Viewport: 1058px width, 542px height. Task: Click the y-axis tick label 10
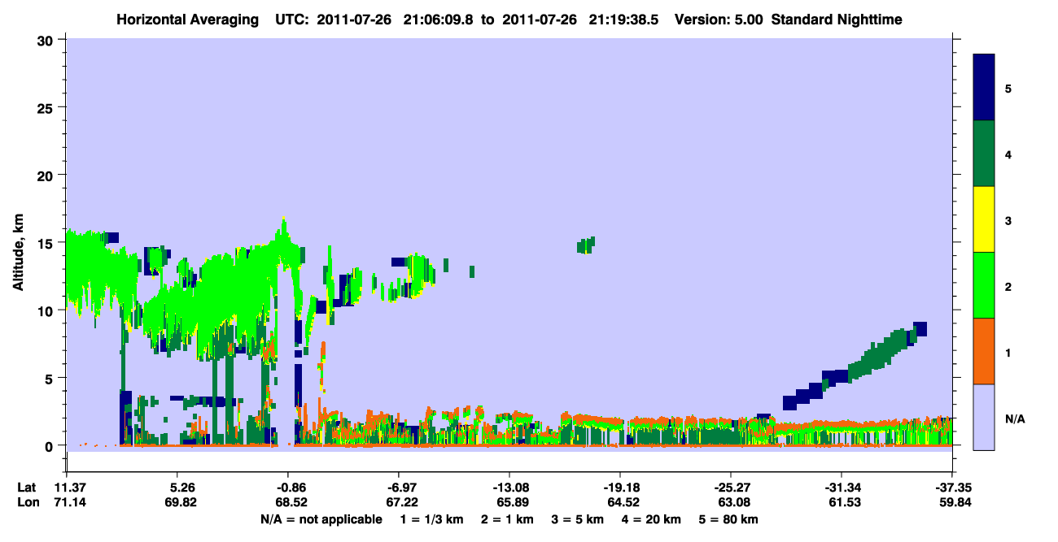tap(47, 310)
